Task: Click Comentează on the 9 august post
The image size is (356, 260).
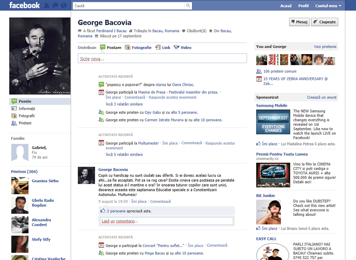Action: (x=160, y=201)
